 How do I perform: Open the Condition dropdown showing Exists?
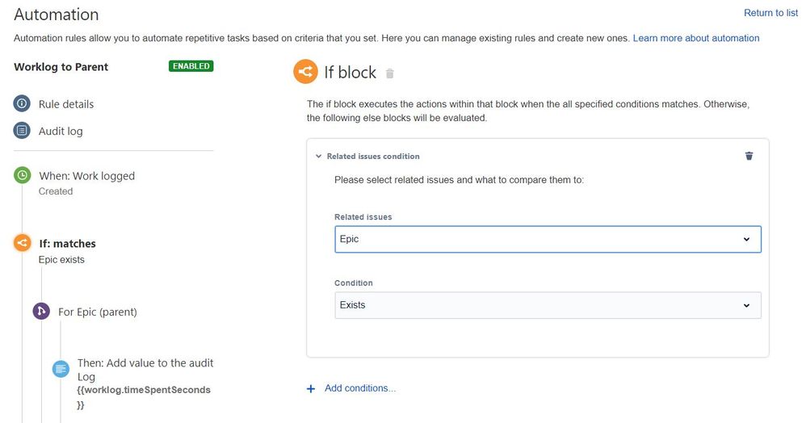tap(548, 305)
